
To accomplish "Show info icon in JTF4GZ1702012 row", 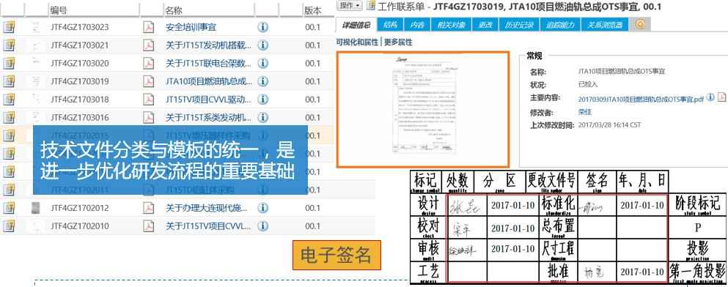I will (262, 208).
